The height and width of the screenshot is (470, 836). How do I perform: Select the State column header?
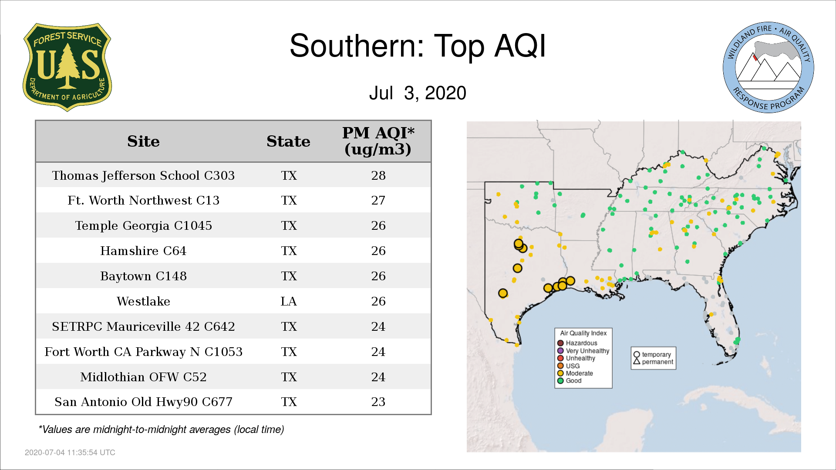288,141
